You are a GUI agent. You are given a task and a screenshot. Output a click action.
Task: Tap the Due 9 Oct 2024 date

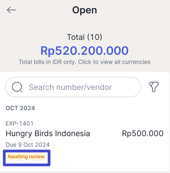28,145
